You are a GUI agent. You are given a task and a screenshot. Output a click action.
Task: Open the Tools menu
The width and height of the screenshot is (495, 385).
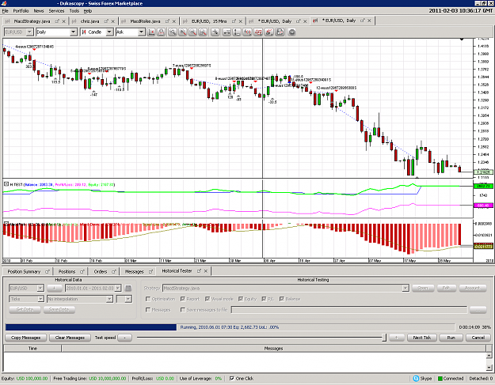tap(74, 11)
